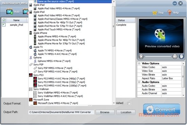Collapse the Video Options section

139,63
